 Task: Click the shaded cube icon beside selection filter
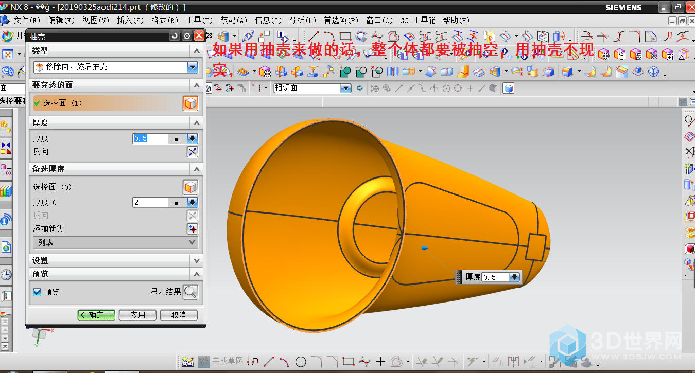tap(508, 88)
